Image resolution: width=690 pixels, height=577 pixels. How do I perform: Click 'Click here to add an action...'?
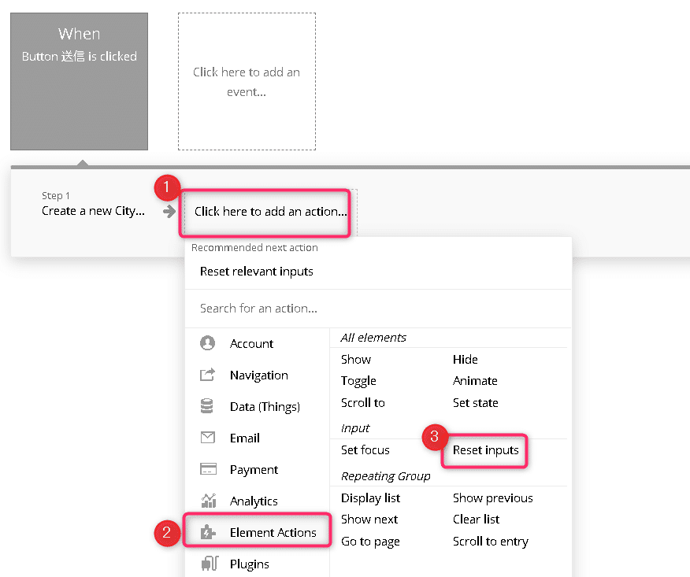pos(270,212)
